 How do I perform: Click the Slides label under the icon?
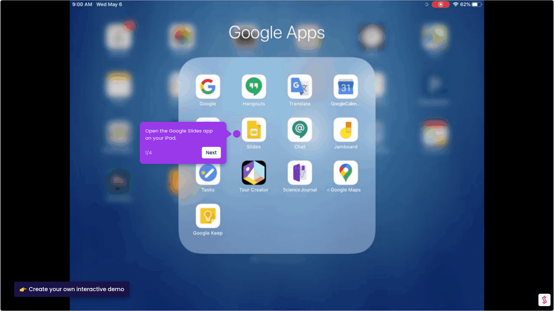(254, 147)
